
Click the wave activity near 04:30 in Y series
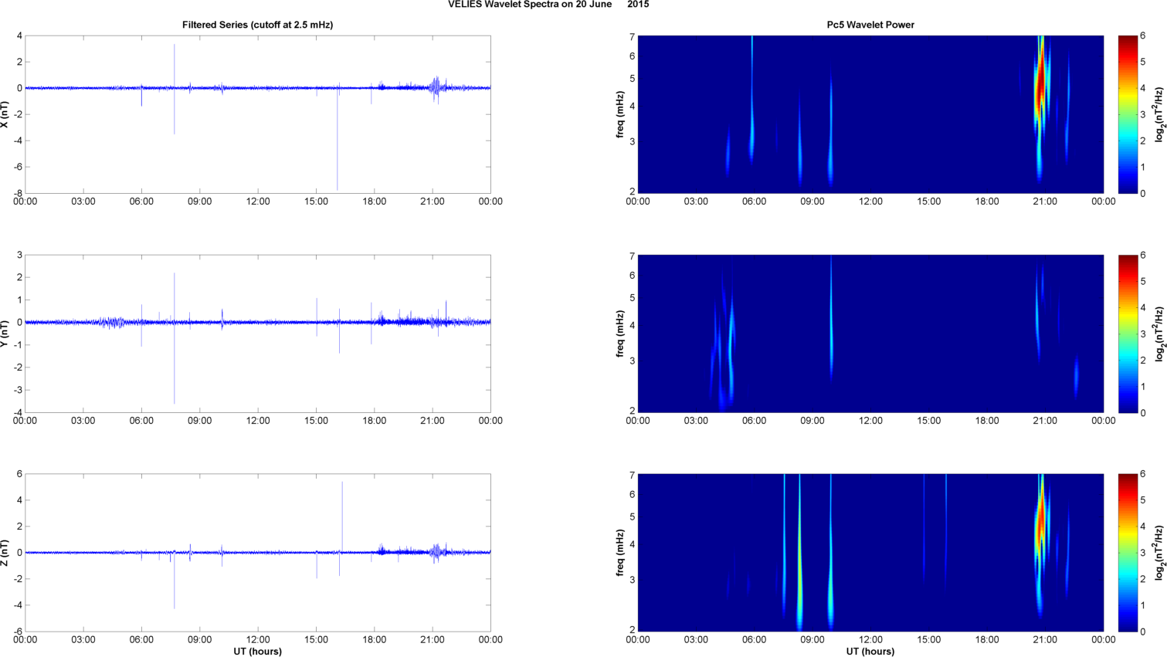[112, 322]
